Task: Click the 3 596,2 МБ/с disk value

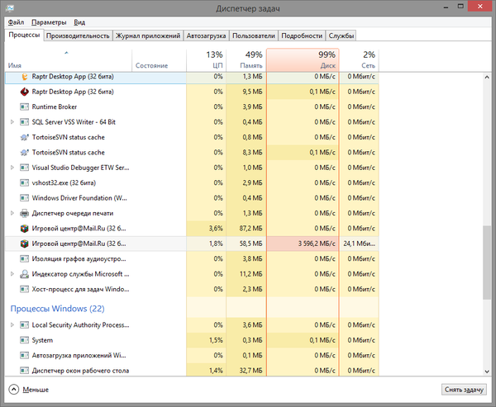Action: 317,244
